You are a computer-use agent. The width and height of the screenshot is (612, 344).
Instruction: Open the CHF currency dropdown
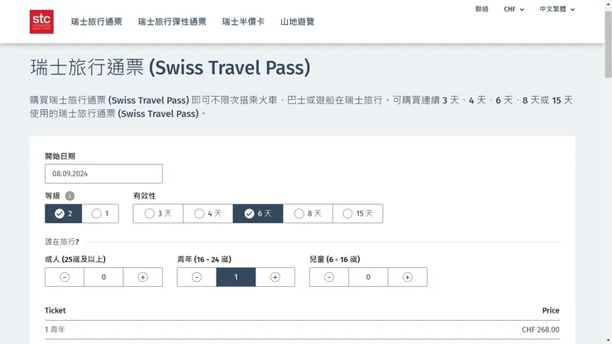click(x=514, y=9)
